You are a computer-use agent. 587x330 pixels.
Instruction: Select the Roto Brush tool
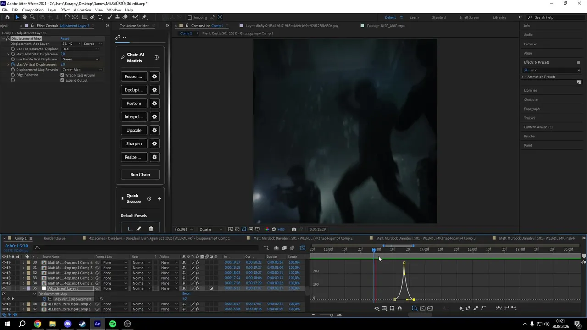point(135,17)
